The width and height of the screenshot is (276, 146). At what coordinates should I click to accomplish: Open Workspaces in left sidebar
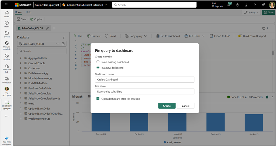click(x=7, y=80)
